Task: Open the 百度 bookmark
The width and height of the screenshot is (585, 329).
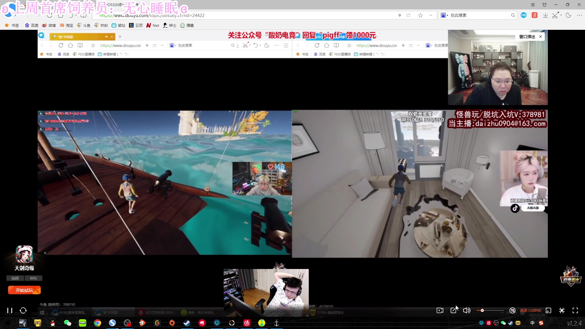Action: [x=32, y=25]
